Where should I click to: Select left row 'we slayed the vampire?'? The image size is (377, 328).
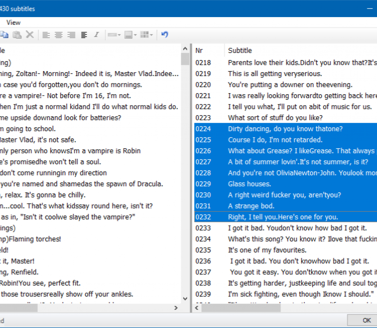click(x=90, y=217)
